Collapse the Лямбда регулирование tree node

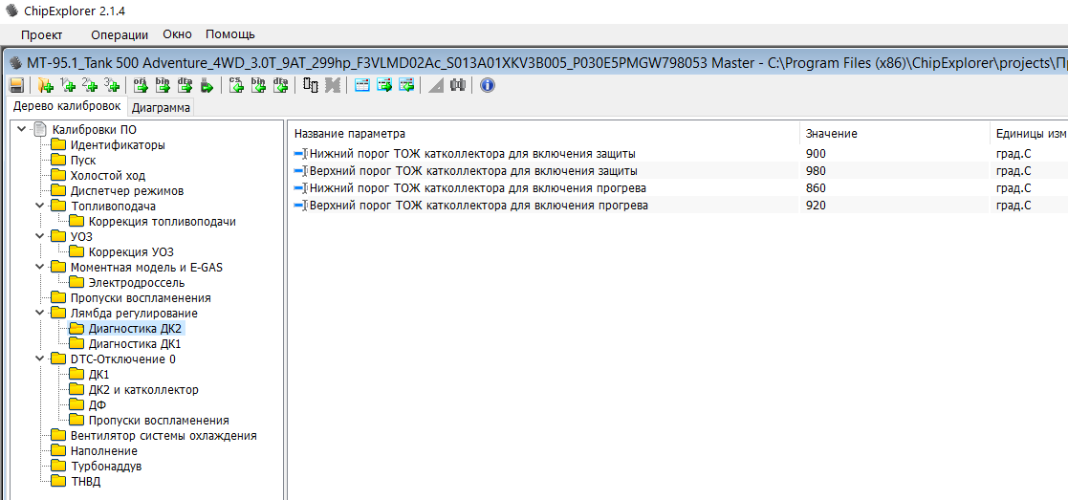click(x=39, y=313)
